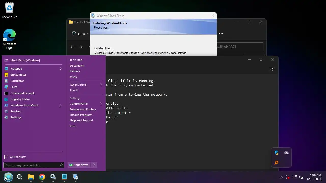Open the Explorer recent locations chevron
This screenshot has height=183, width=326.
[89, 47]
